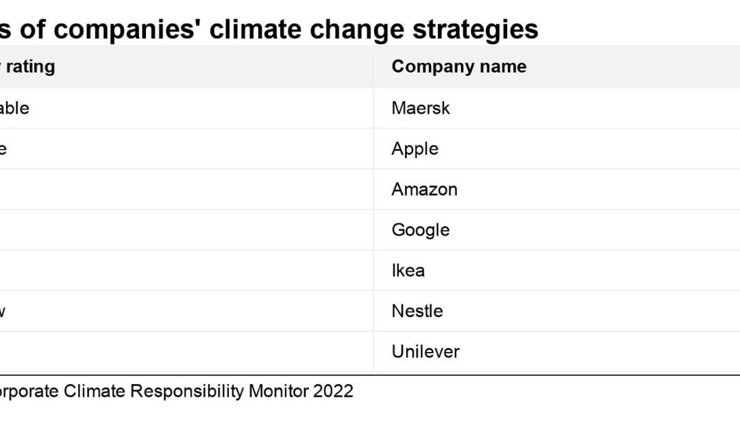
Task: Click the Google company cell
Action: [420, 229]
